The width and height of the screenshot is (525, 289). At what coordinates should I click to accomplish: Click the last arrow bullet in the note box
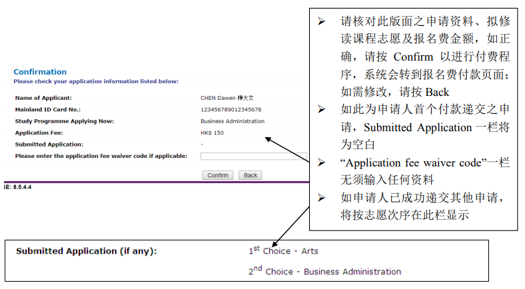321,198
